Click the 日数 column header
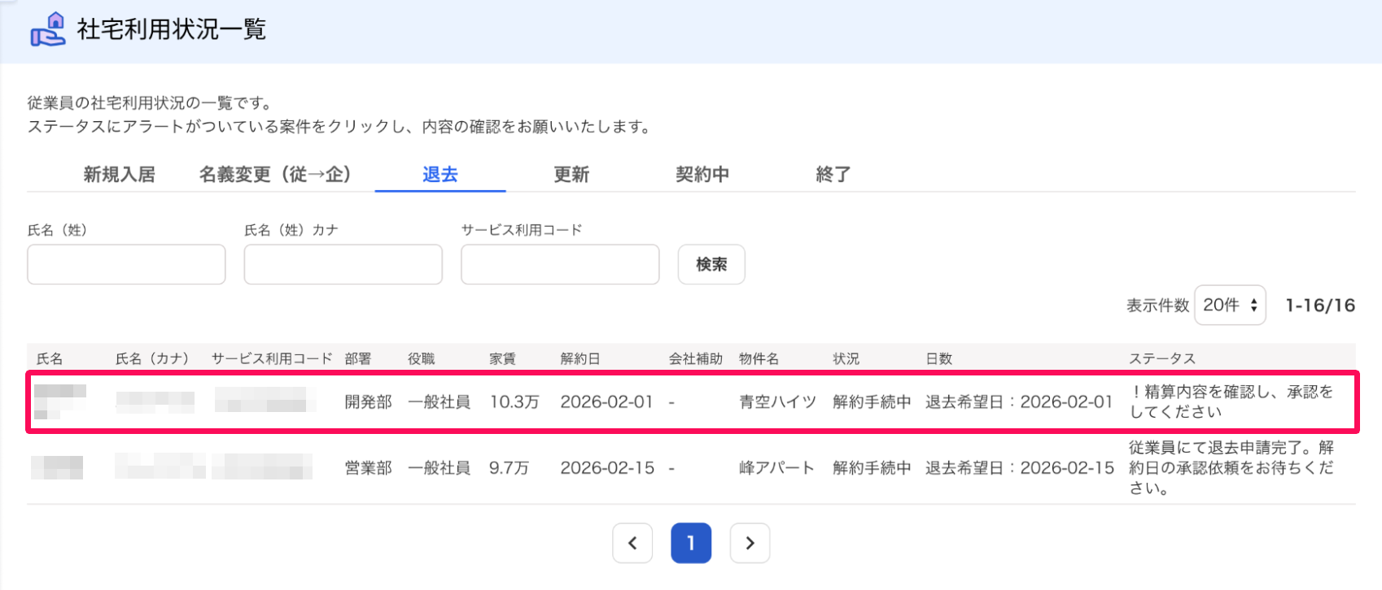Image resolution: width=1382 pixels, height=590 pixels. pyautogui.click(x=939, y=358)
